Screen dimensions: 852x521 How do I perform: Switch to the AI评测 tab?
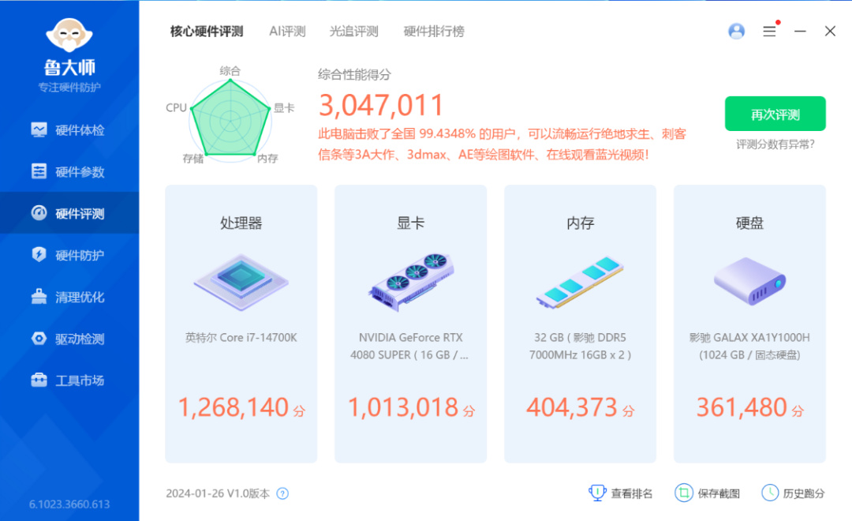[x=287, y=32]
